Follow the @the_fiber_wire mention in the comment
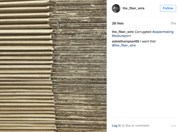The height and width of the screenshot is (132, 181). coord(124,46)
